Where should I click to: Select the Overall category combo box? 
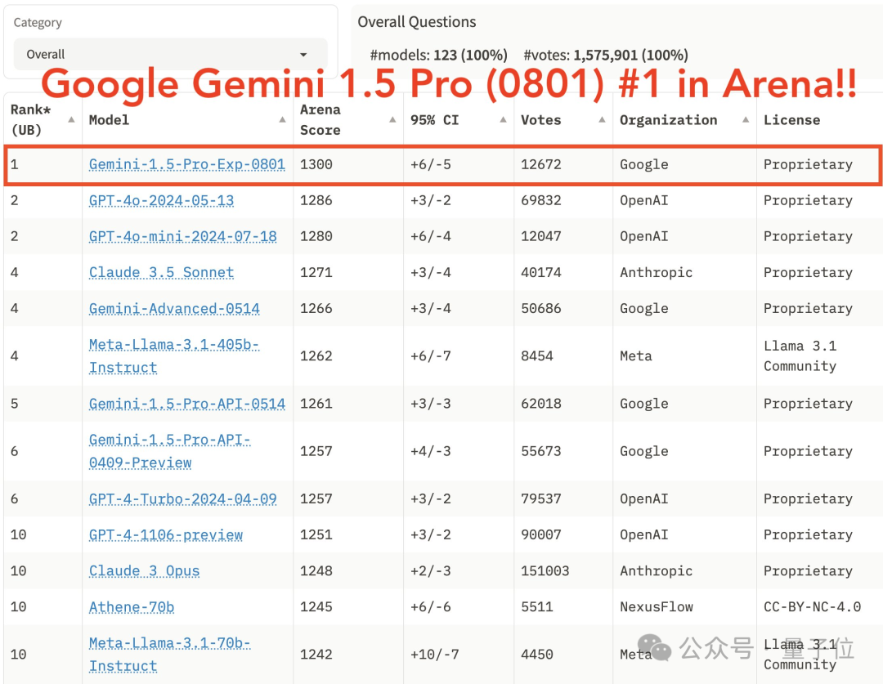[x=170, y=54]
